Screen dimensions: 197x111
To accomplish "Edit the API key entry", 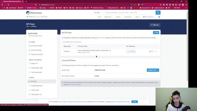I will (x=151, y=51).
